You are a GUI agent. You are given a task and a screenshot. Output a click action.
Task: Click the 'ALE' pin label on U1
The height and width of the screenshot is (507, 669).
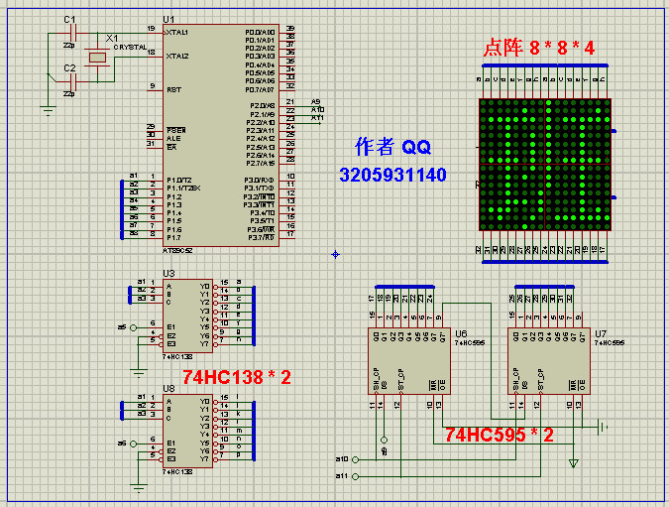(173, 138)
